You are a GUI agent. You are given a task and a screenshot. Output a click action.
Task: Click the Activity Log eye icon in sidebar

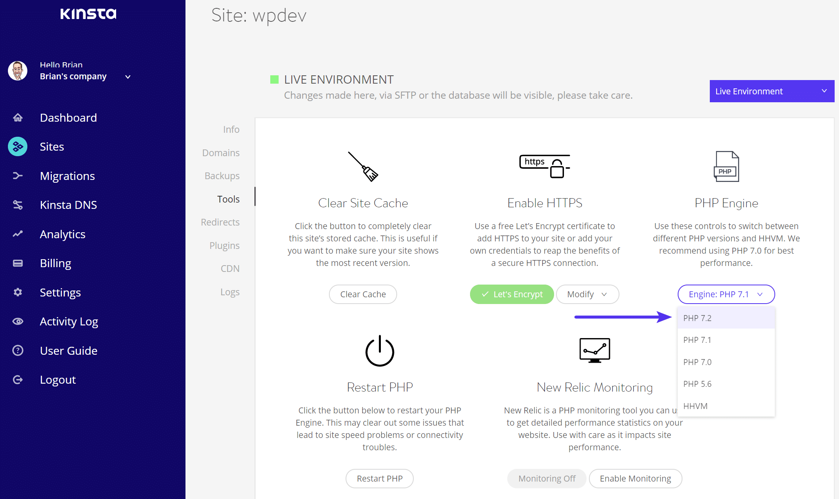pyautogui.click(x=18, y=321)
